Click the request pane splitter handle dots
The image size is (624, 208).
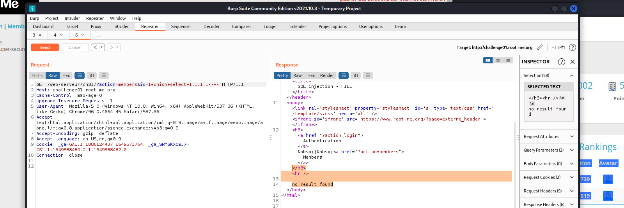point(271,137)
